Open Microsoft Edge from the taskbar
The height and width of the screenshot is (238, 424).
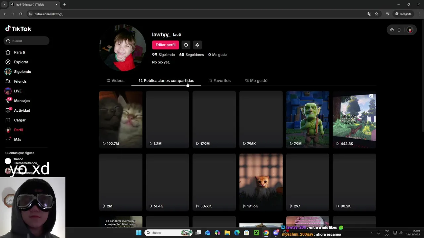pyautogui.click(x=237, y=233)
